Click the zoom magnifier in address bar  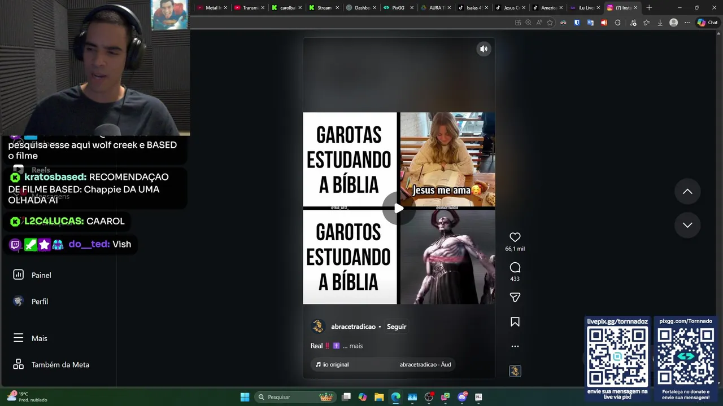pos(528,23)
